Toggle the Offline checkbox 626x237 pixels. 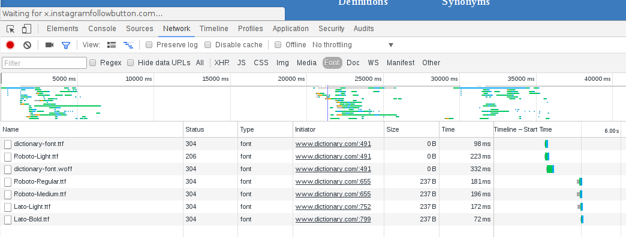click(x=278, y=45)
